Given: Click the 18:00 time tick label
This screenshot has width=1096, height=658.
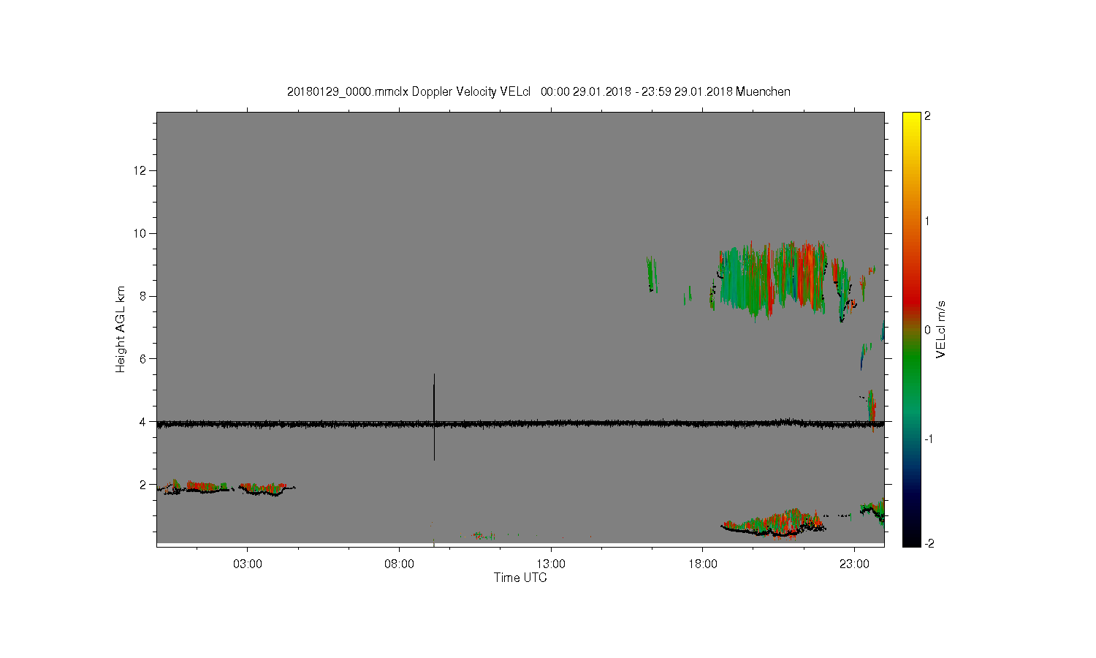Looking at the screenshot, I should coord(703,564).
